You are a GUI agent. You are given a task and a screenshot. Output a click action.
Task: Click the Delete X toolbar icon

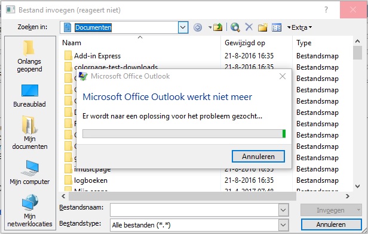(x=249, y=27)
